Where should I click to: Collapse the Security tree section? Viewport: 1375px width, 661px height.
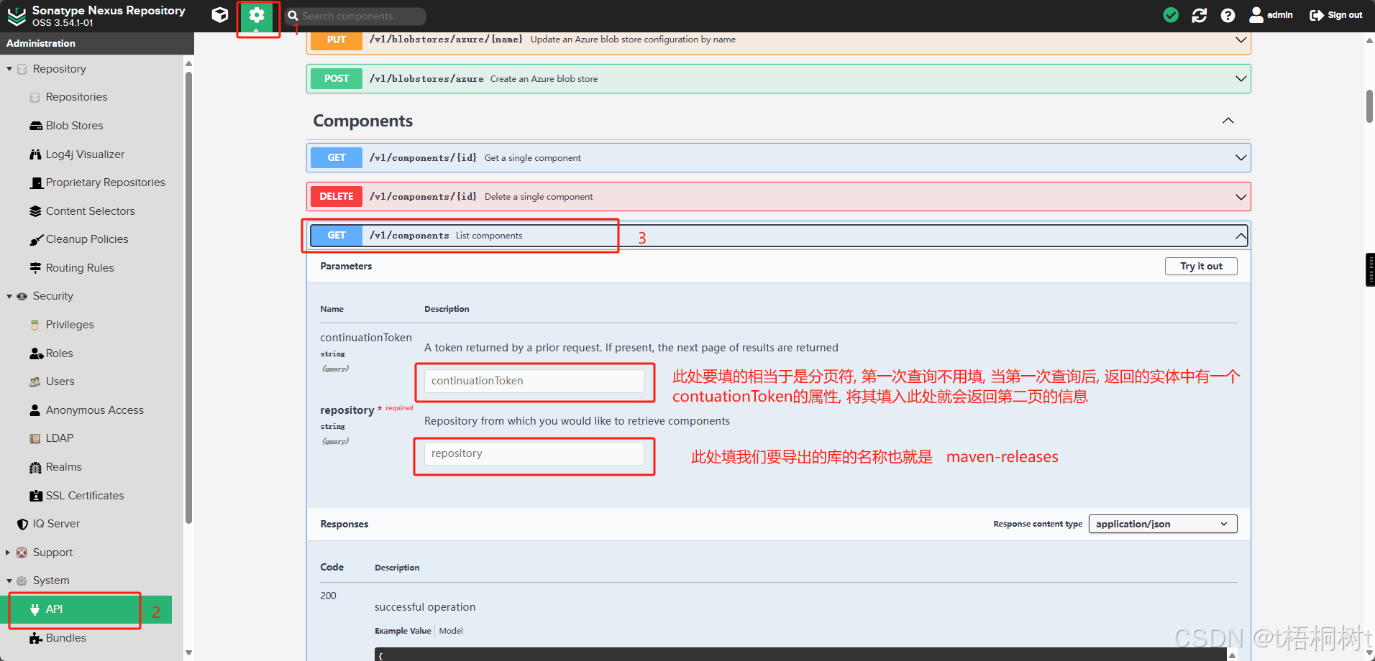[9, 296]
